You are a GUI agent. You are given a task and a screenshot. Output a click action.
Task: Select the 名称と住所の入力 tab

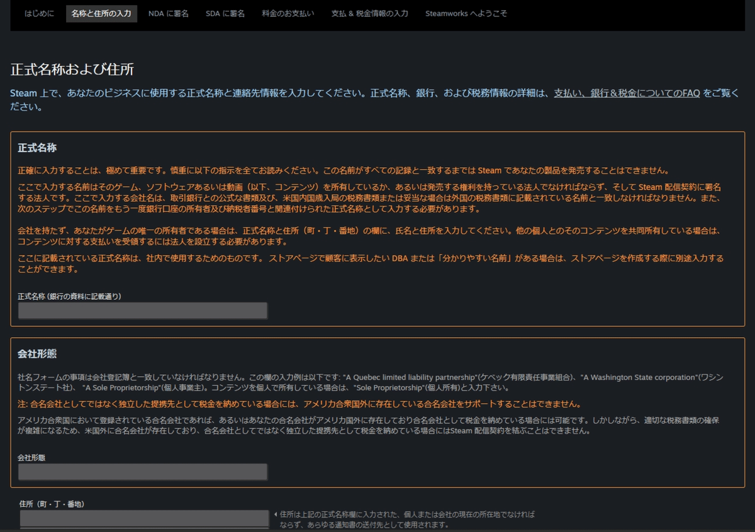pos(101,13)
